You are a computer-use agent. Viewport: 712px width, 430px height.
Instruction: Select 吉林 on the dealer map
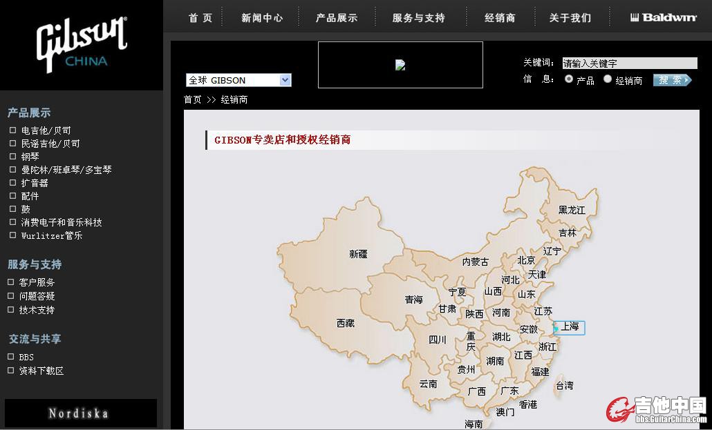568,233
